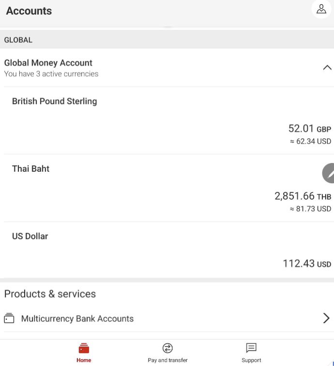Click the Global Money Account title
Viewport: 334px width, 366px height.
tap(48, 63)
